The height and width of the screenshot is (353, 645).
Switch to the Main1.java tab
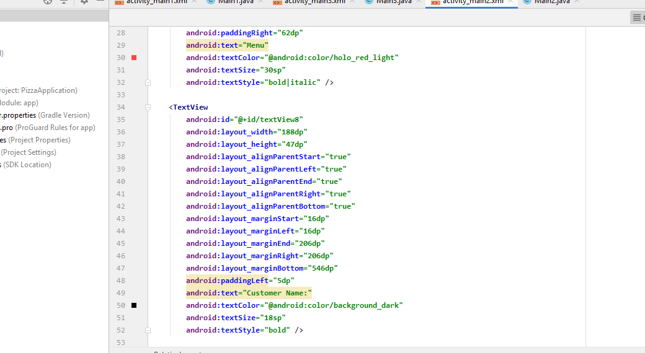click(x=235, y=2)
